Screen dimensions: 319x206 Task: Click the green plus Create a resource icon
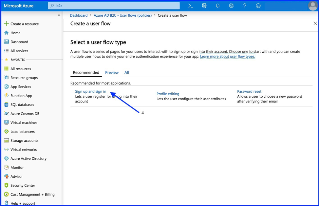pos(6,24)
